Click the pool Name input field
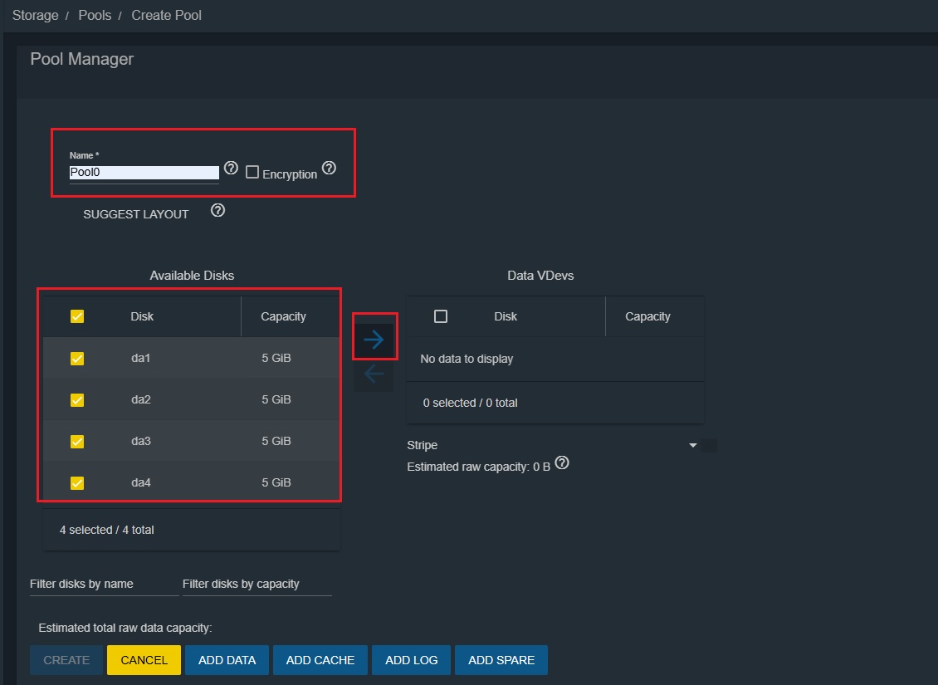 [x=144, y=173]
